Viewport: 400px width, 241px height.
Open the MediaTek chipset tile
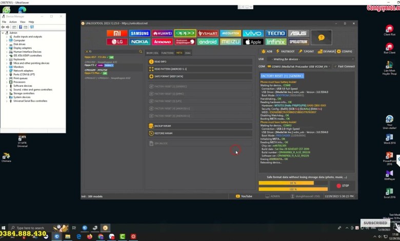[x=230, y=33]
